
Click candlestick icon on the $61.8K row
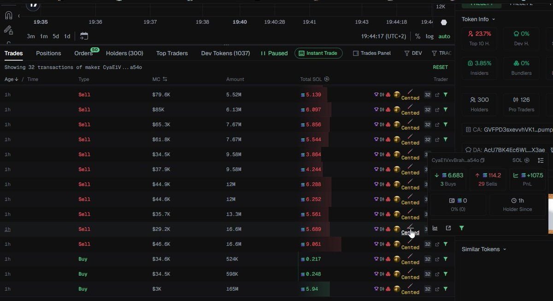(382, 140)
